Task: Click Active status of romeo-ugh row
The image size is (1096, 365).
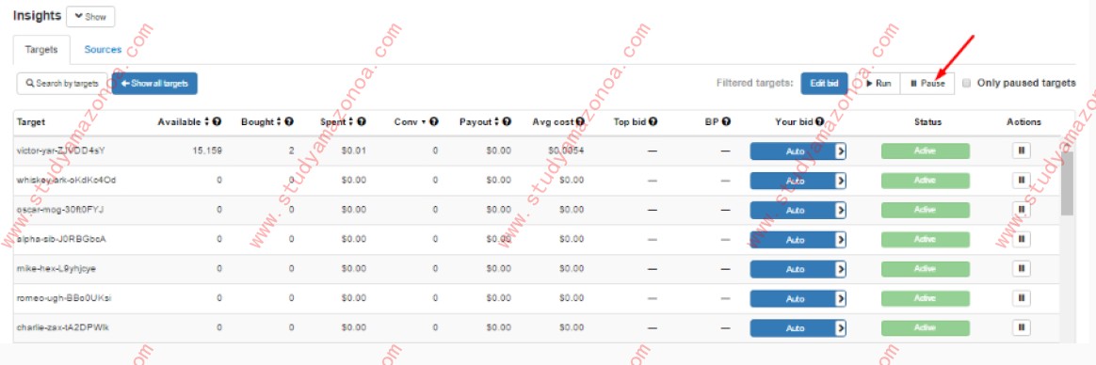Action: [925, 298]
